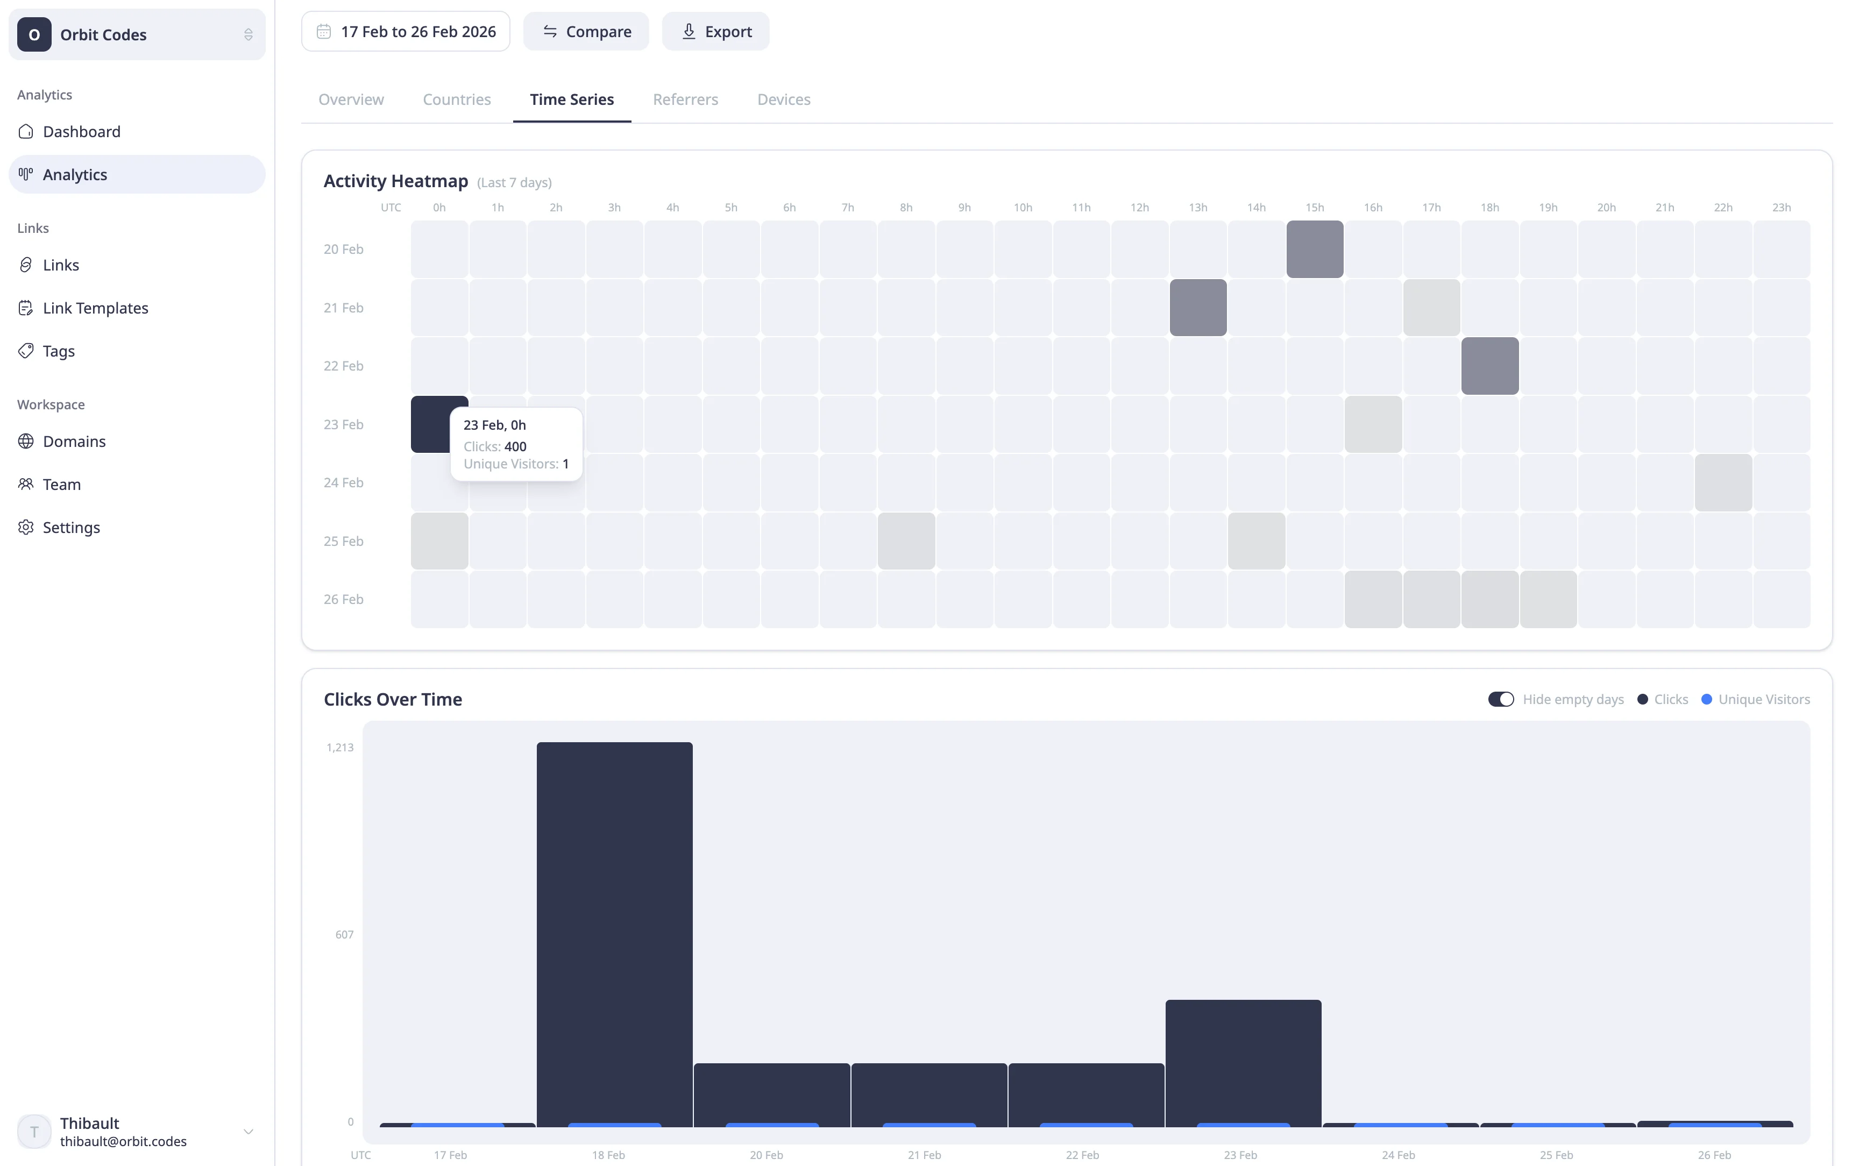
Task: Click the Tags label icon
Action: pos(25,351)
